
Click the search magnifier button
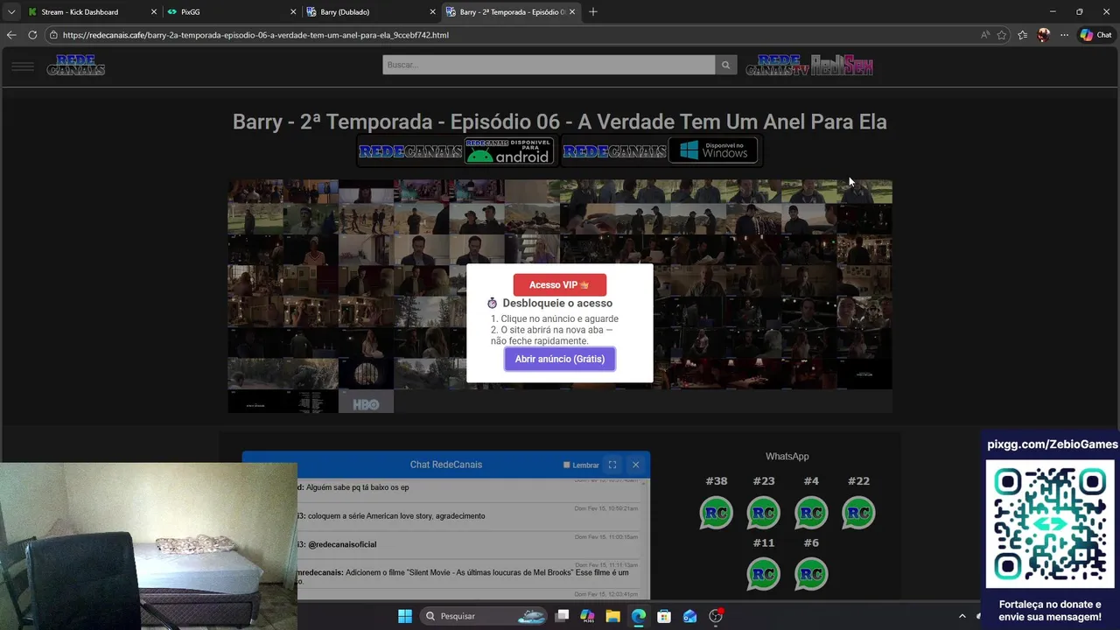725,65
